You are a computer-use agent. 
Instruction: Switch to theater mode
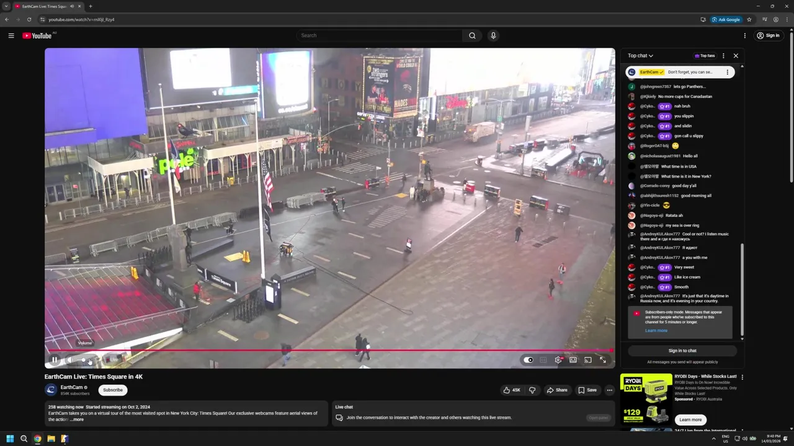click(x=573, y=359)
